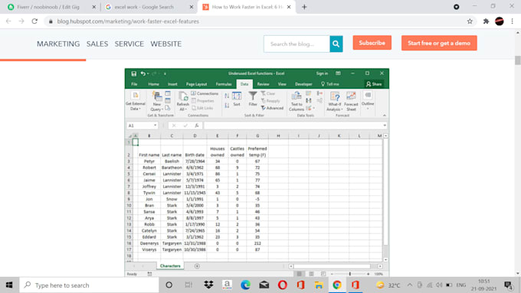Go to the SALES section

click(x=97, y=44)
